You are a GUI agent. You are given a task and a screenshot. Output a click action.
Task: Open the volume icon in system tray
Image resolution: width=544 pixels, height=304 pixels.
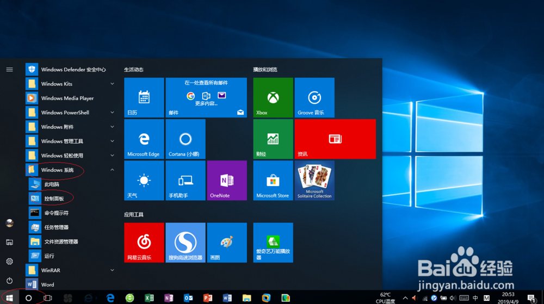pos(453,298)
